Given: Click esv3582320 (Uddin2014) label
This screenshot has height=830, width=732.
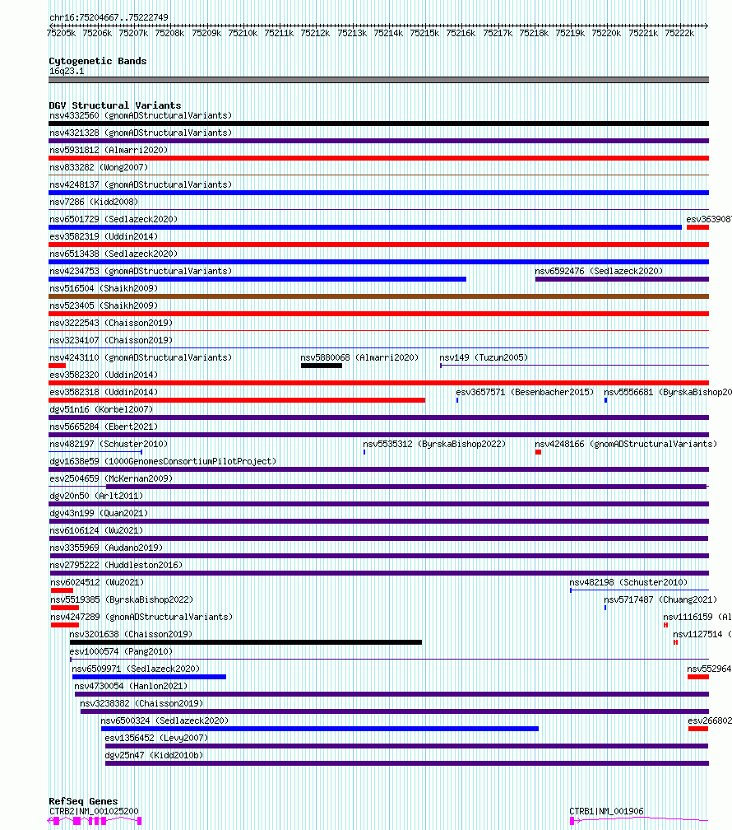Looking at the screenshot, I should (x=104, y=375).
